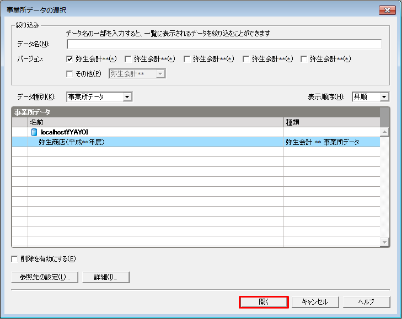Click the list scrollbar up arrow

(x=384, y=132)
